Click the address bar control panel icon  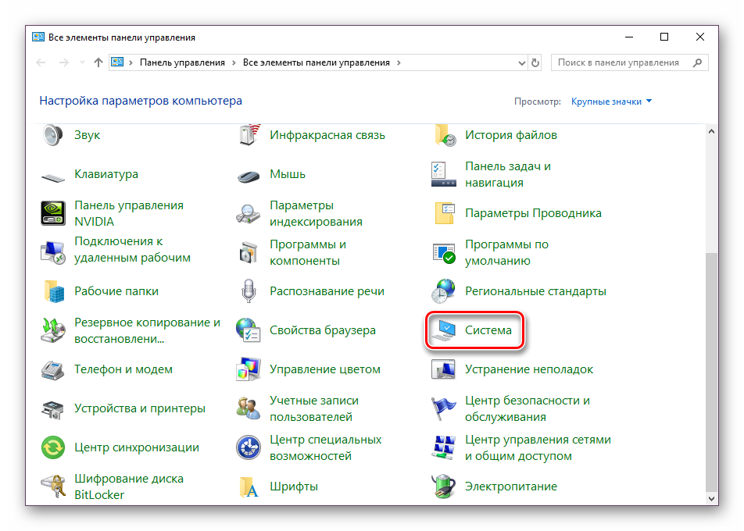click(x=117, y=62)
